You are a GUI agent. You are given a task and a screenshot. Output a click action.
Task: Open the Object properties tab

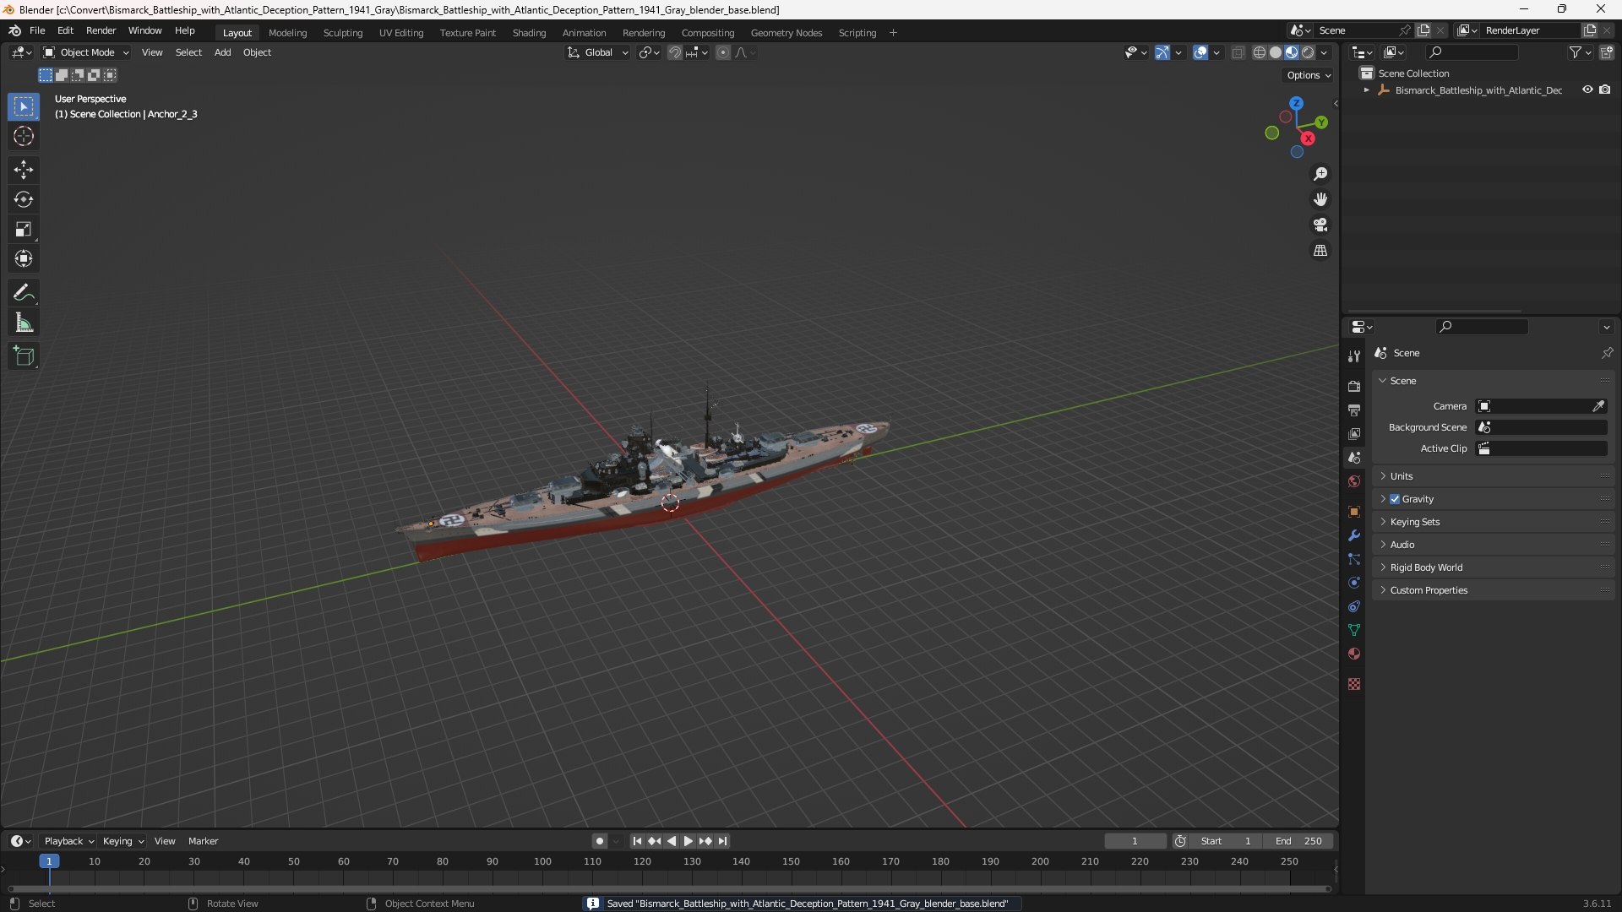click(x=1354, y=512)
